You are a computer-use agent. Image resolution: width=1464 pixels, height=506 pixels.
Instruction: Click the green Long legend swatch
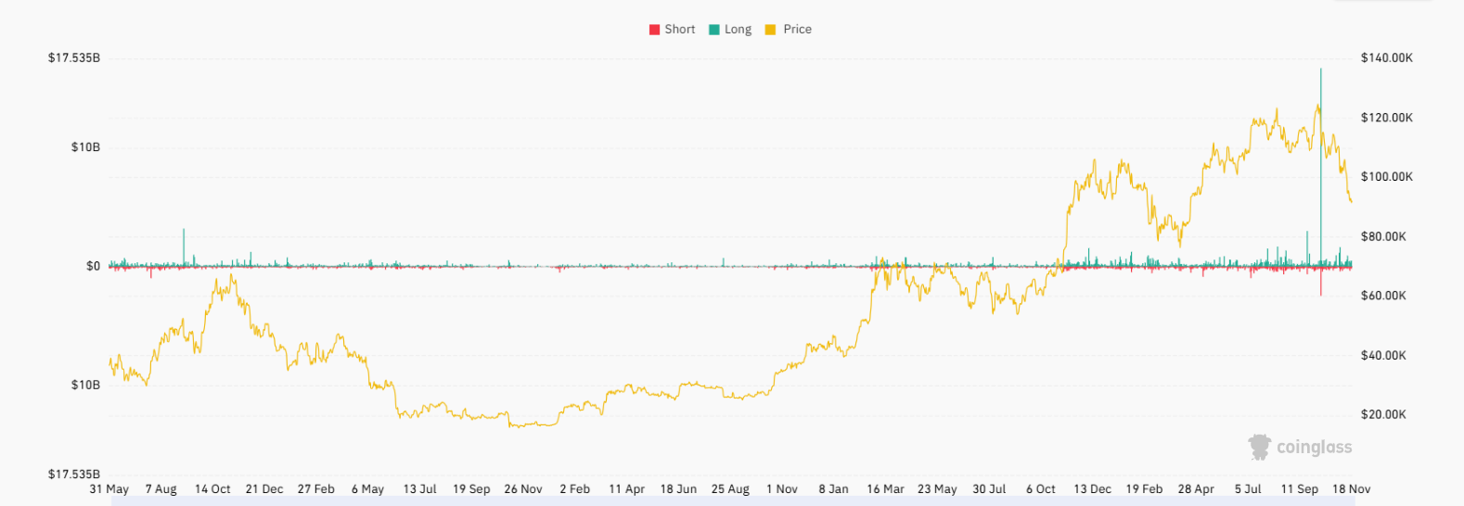click(x=714, y=30)
